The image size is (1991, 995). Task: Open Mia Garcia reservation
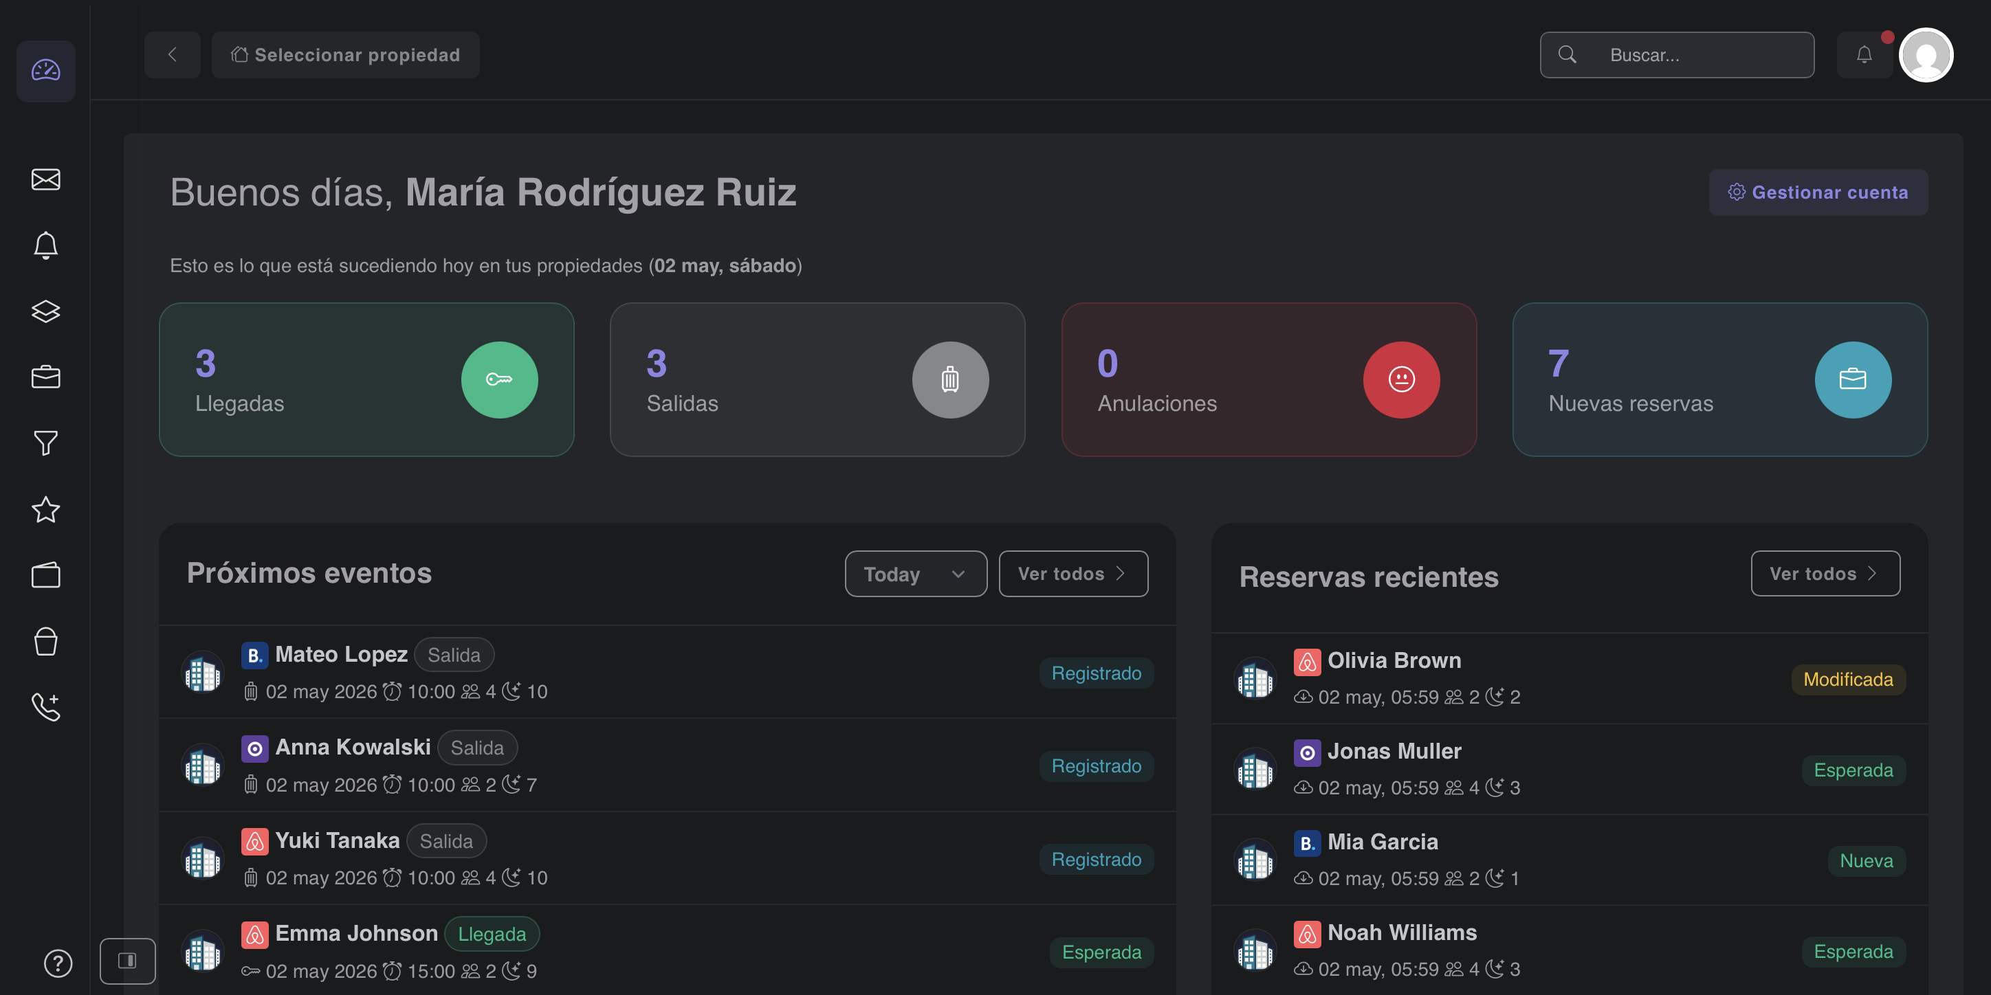point(1569,860)
